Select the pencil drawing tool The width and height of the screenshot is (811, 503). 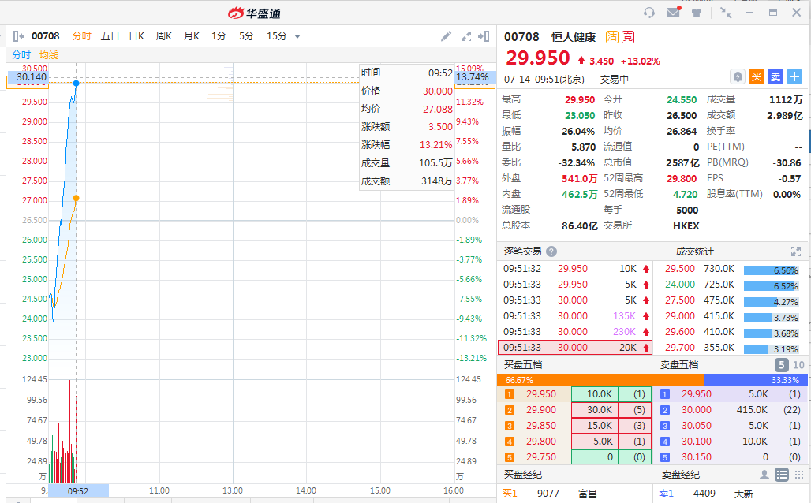coord(446,36)
